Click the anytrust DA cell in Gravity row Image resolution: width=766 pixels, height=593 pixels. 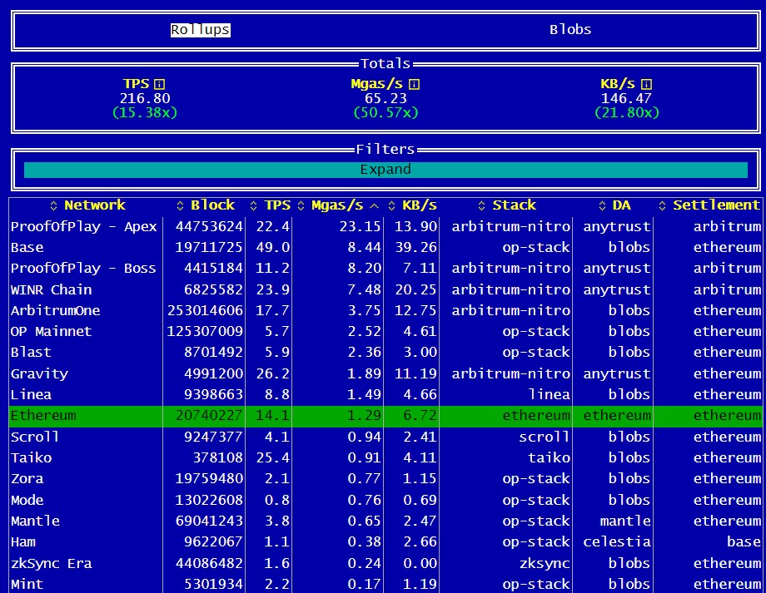(x=617, y=374)
